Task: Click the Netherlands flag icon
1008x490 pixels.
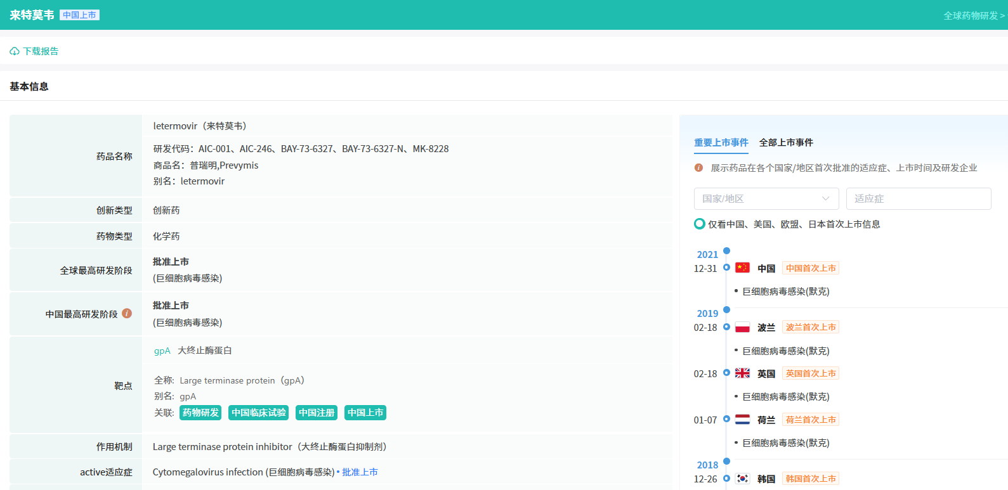Action: click(742, 420)
